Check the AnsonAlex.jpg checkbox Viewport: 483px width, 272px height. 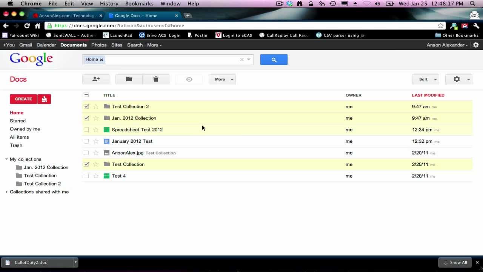coord(86,153)
